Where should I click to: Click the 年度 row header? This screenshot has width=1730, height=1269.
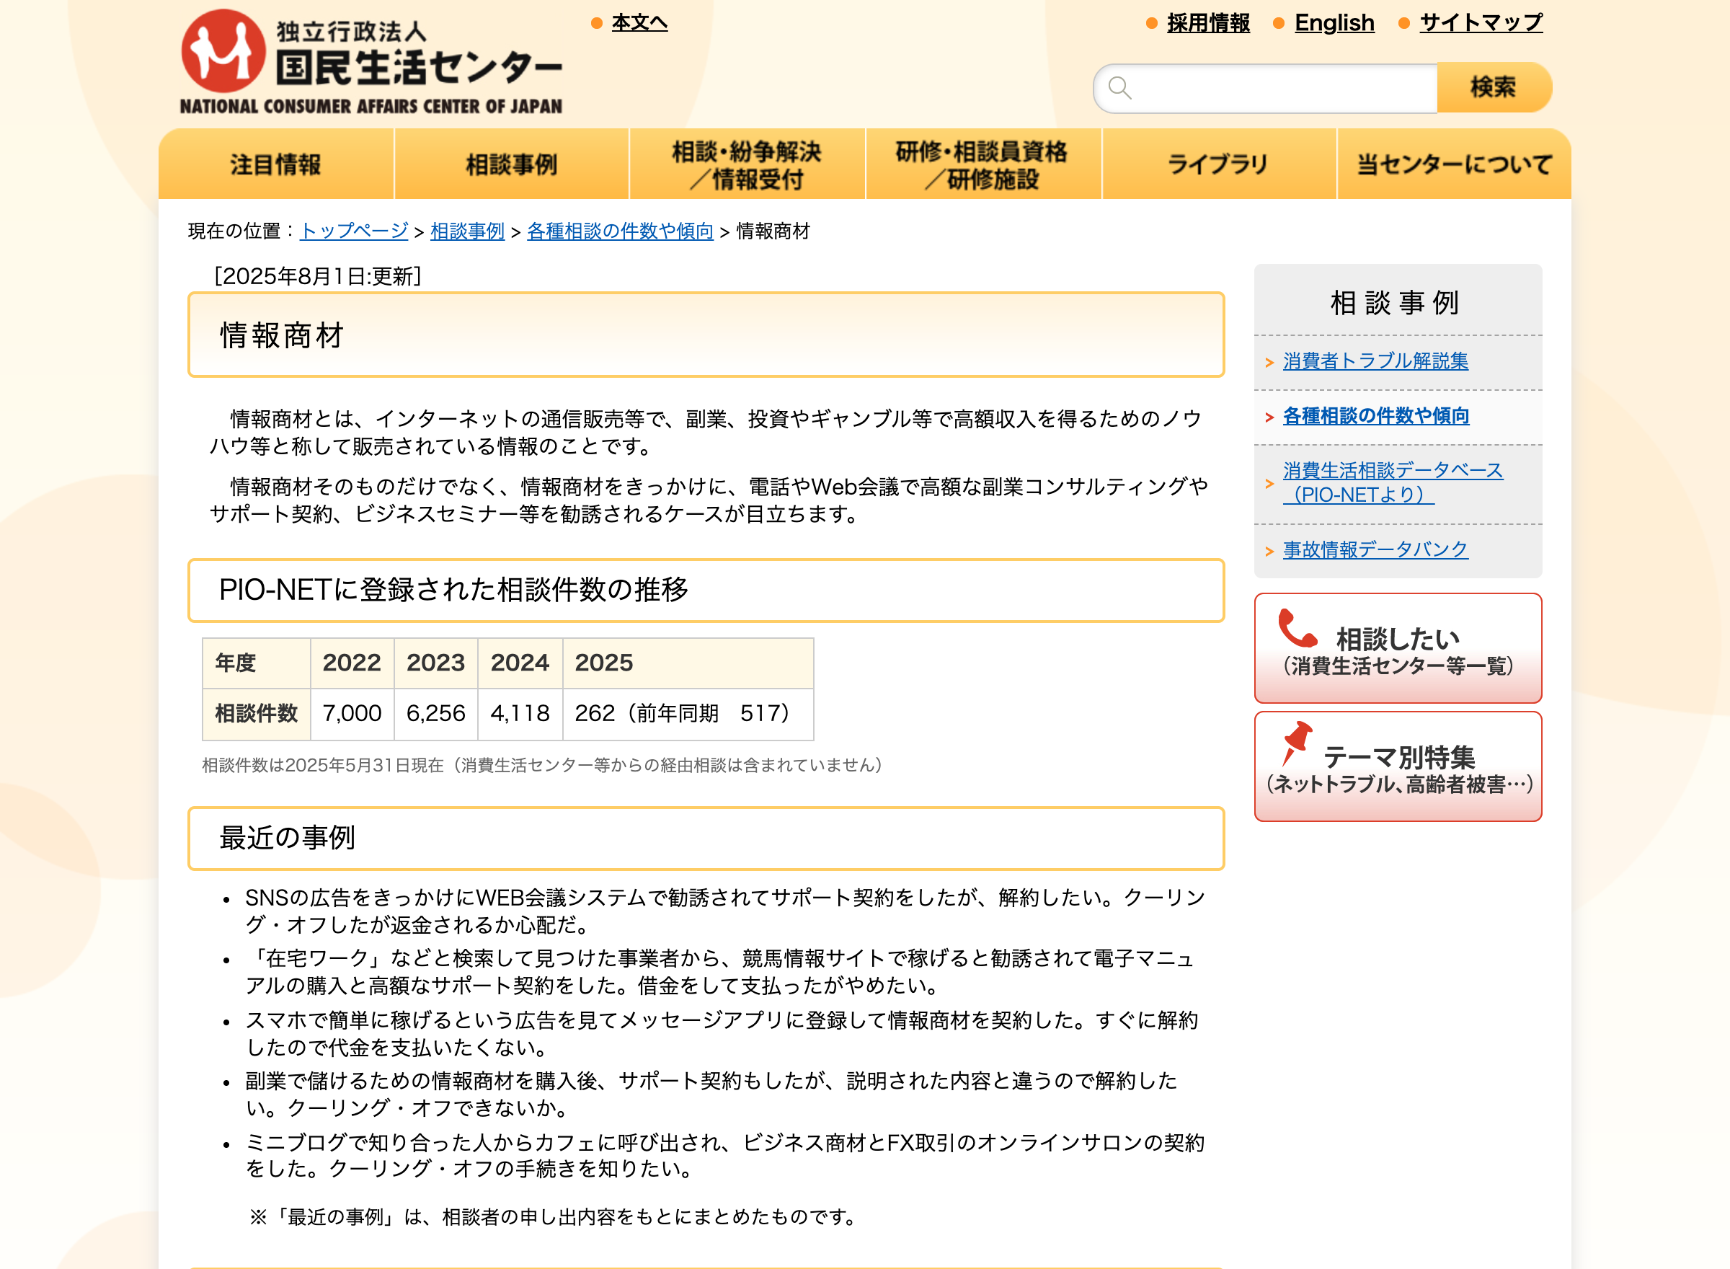(x=257, y=663)
